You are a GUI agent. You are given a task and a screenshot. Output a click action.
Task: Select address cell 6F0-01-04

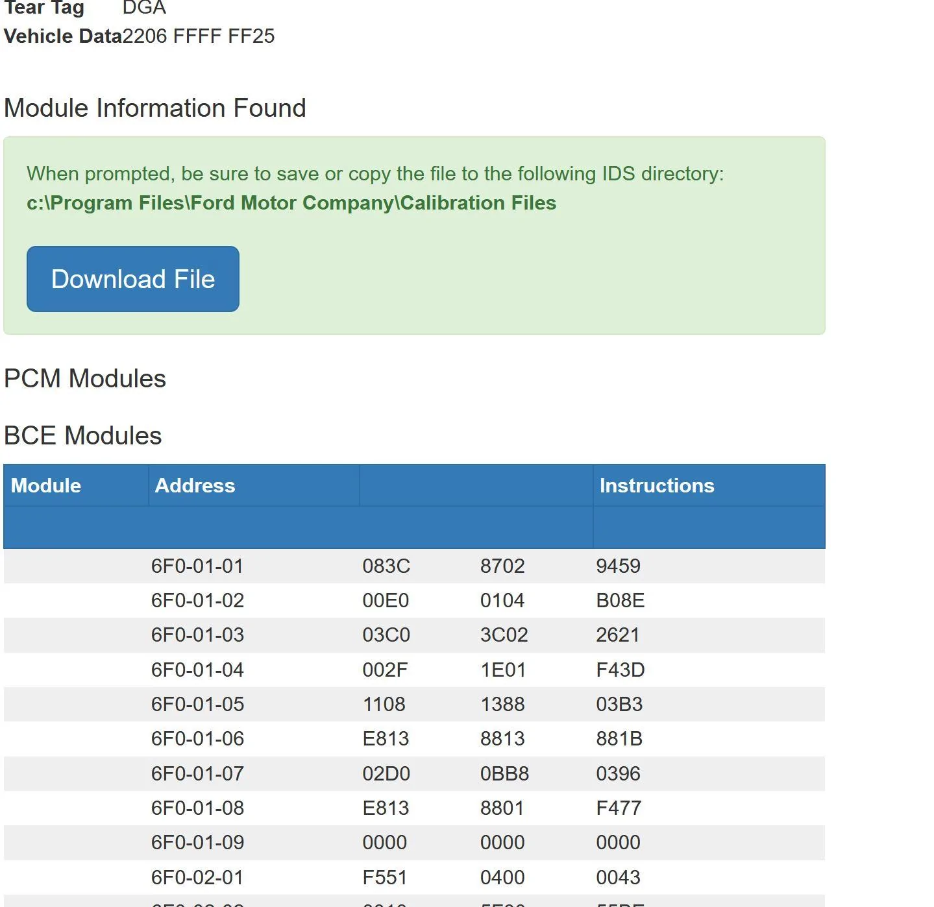(x=197, y=670)
